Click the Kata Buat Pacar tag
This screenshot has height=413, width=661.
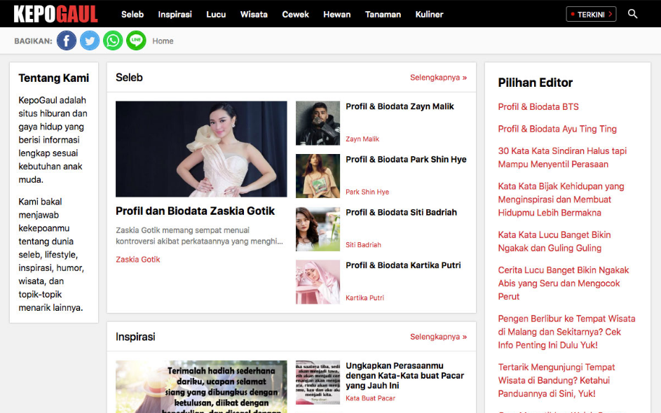tap(370, 398)
